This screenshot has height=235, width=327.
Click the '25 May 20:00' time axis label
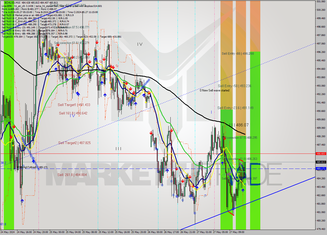coord(139,232)
